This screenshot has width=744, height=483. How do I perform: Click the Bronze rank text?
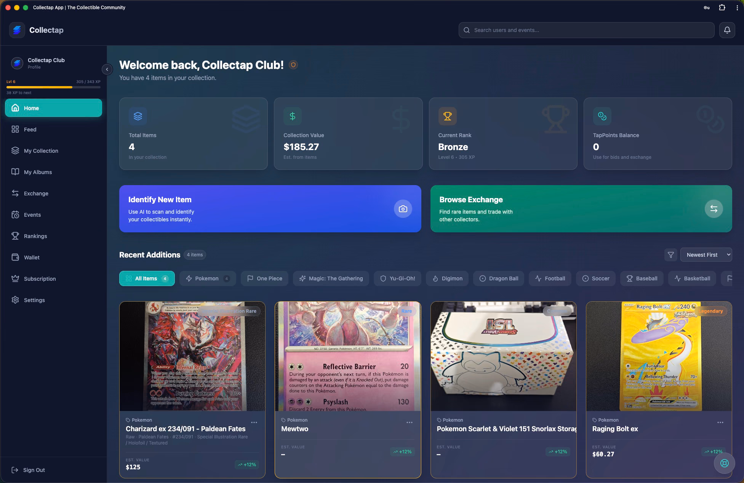click(x=453, y=147)
